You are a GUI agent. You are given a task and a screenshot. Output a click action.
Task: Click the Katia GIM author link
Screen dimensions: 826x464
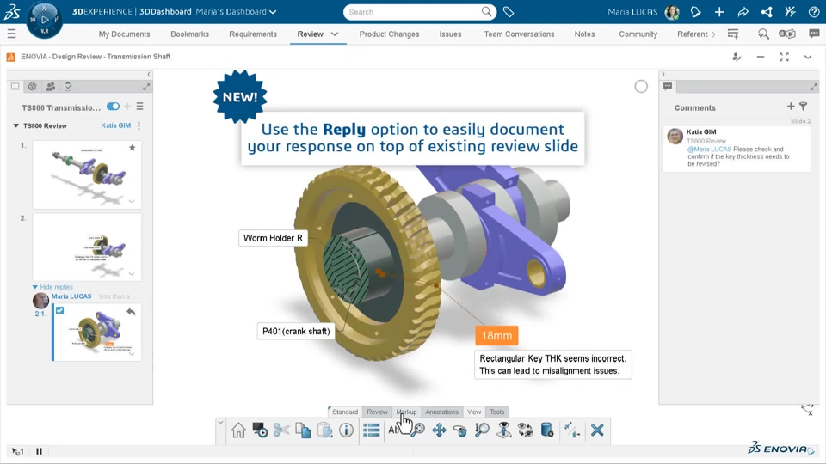(x=116, y=125)
